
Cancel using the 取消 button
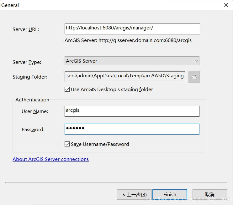tap(210, 194)
